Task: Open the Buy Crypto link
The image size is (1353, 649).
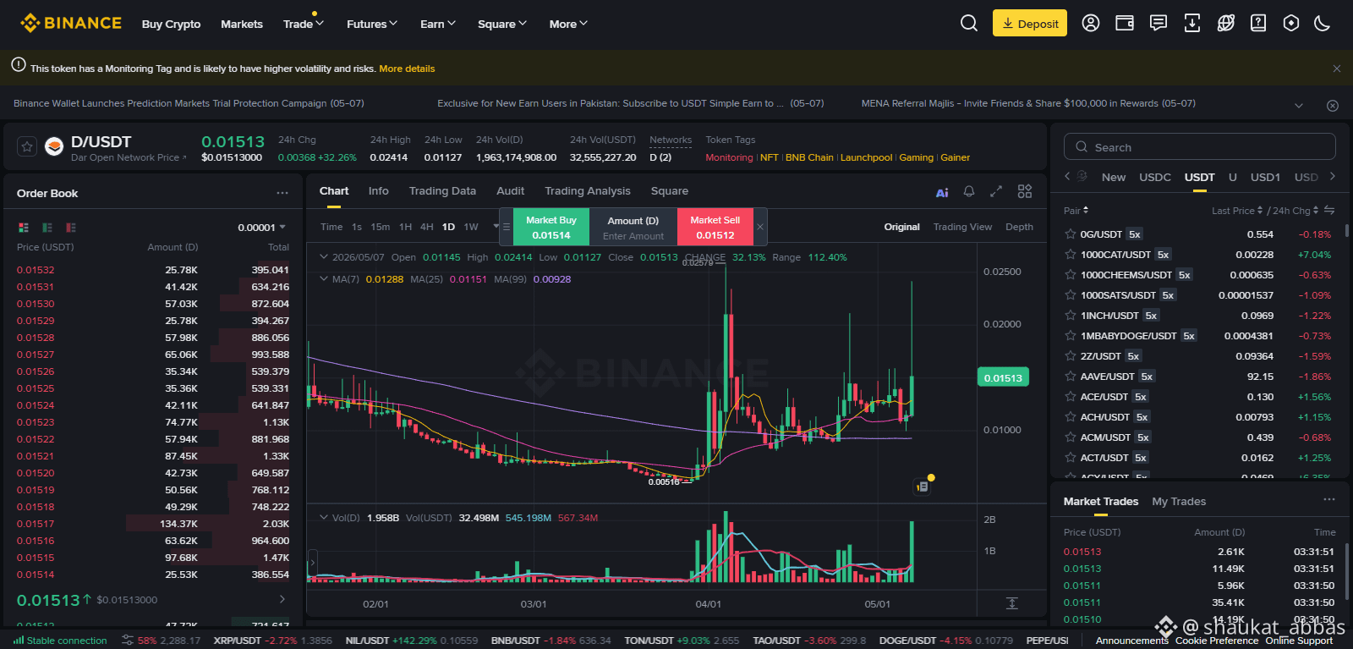Action: pyautogui.click(x=171, y=24)
